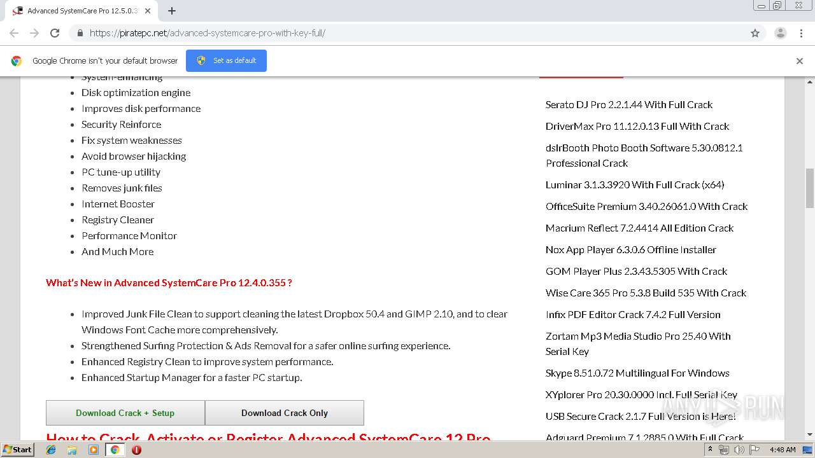
Task: Click the address bar URL field
Action: (407, 33)
